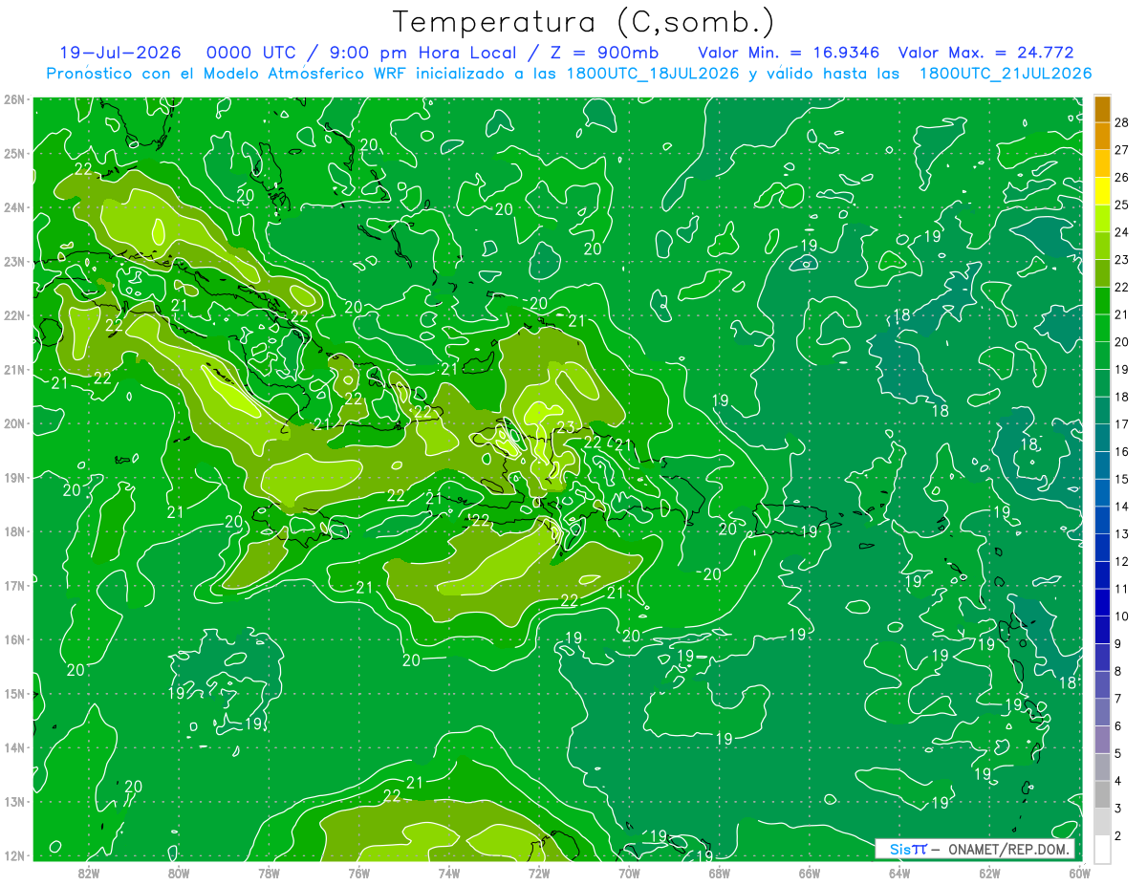Pick color bar segment between 14 and 15
The width and height of the screenshot is (1147, 886).
(x=1102, y=493)
